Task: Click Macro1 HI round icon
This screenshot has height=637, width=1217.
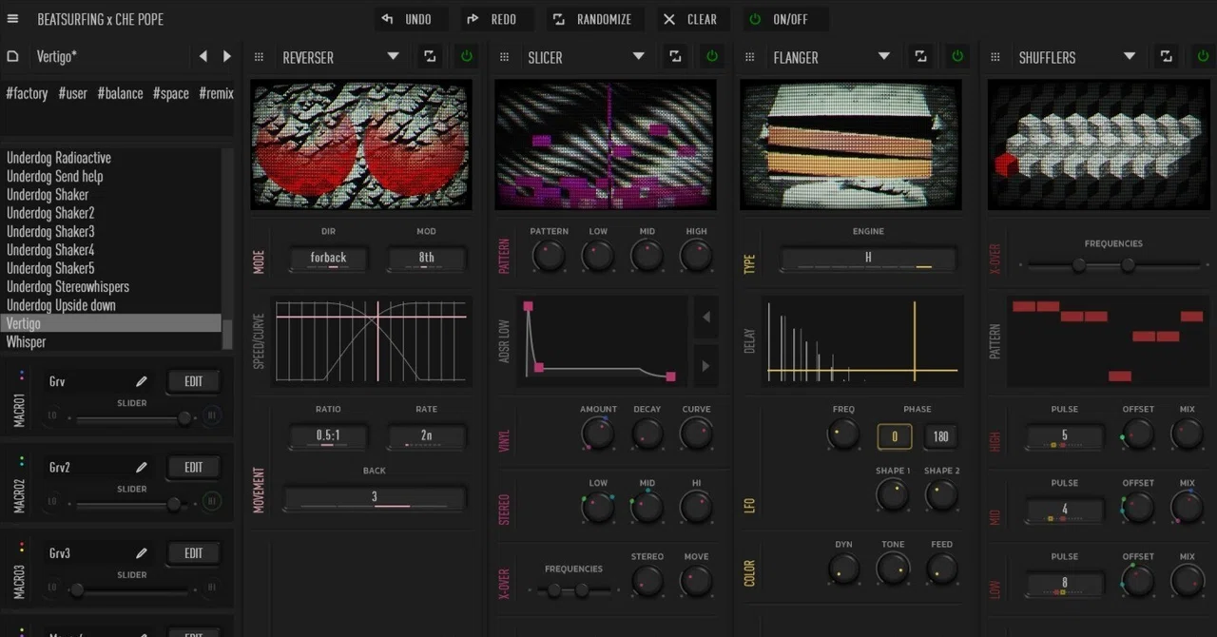Action: (x=212, y=415)
